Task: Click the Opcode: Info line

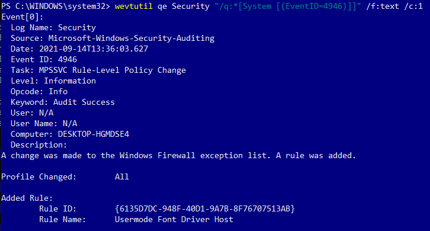Action: coord(39,92)
